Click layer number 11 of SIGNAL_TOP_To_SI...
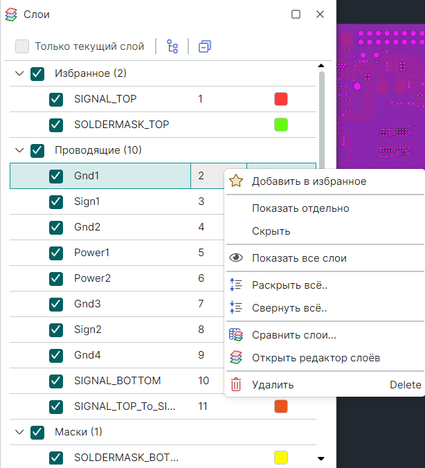This screenshot has height=468, width=425. pos(203,406)
